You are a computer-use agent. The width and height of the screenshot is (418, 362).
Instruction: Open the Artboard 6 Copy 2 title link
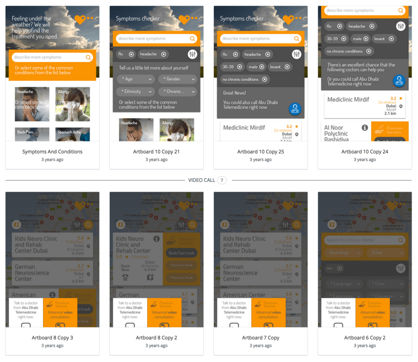click(x=365, y=338)
